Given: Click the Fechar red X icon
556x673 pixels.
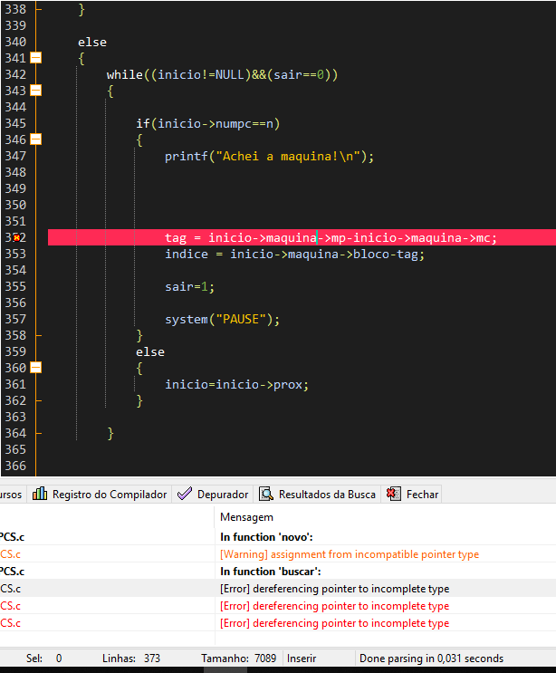Looking at the screenshot, I should click(393, 494).
